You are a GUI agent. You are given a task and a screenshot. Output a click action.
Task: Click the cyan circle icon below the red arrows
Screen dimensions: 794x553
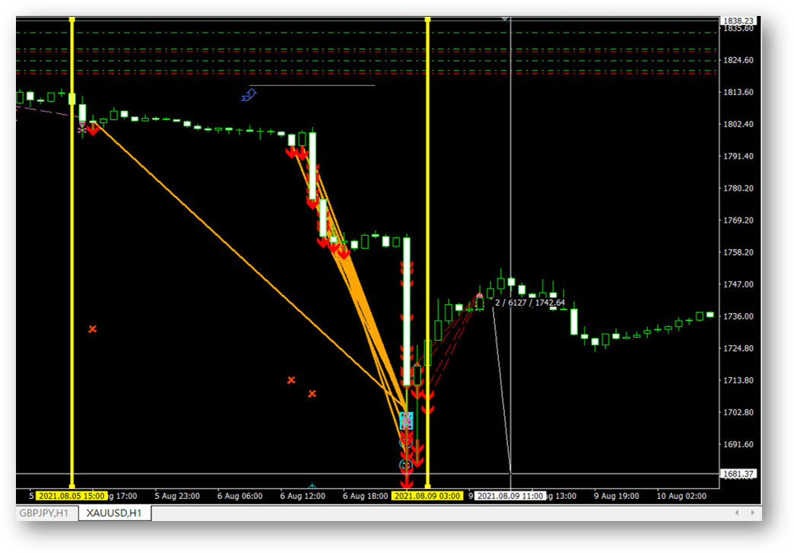[x=405, y=465]
